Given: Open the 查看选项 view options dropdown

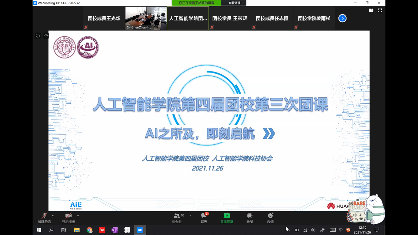Looking at the screenshot, I should point(236,3).
